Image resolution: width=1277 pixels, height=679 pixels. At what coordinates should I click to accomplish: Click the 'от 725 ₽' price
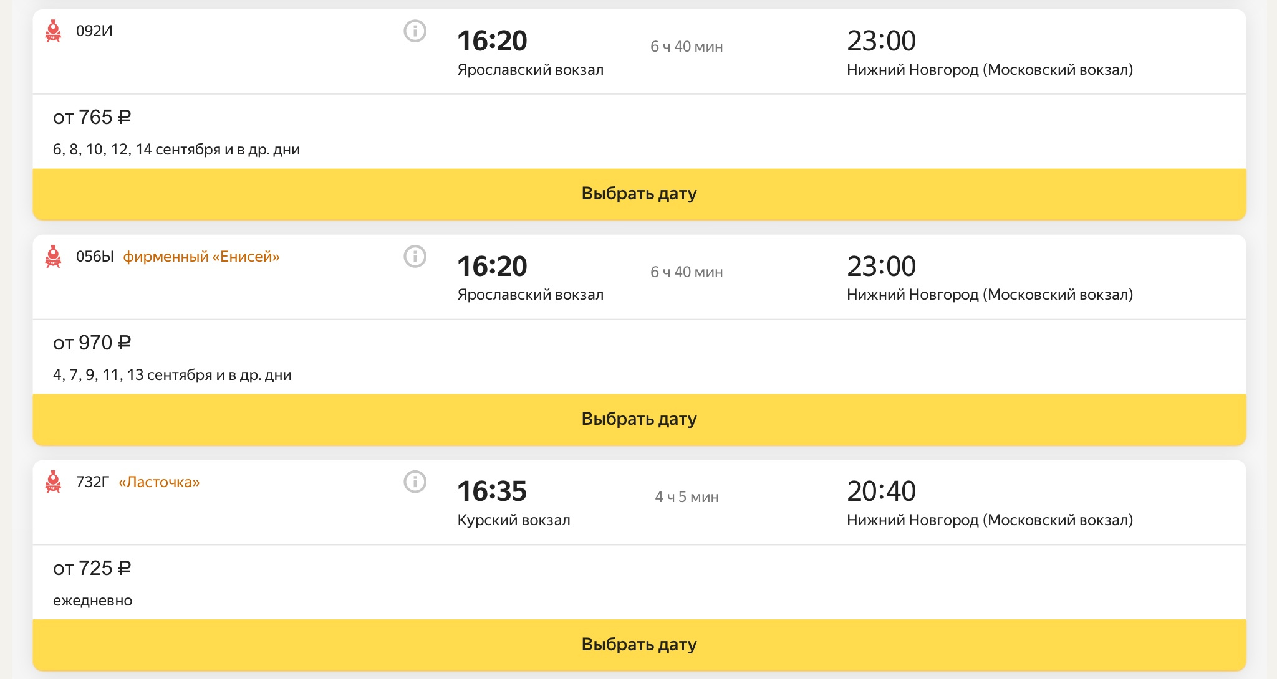92,568
